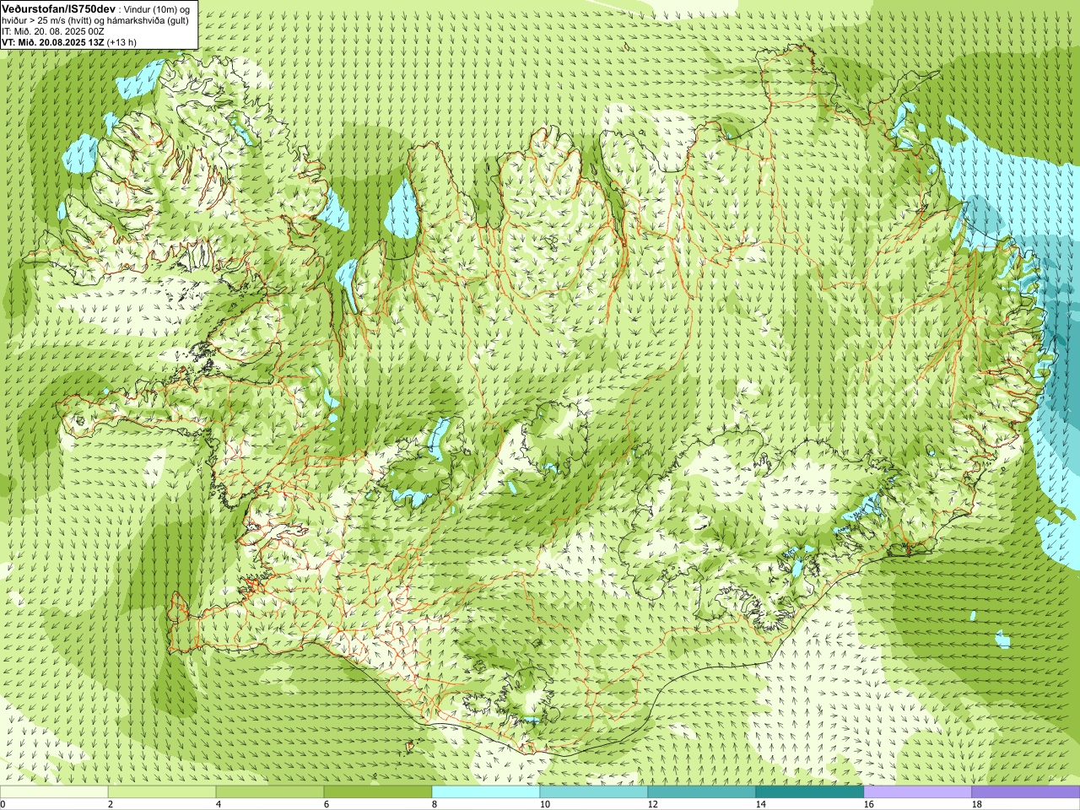The image size is (1080, 810).
Task: Click the 6–8 m/s dark green legend swatch
Action: pos(378,792)
